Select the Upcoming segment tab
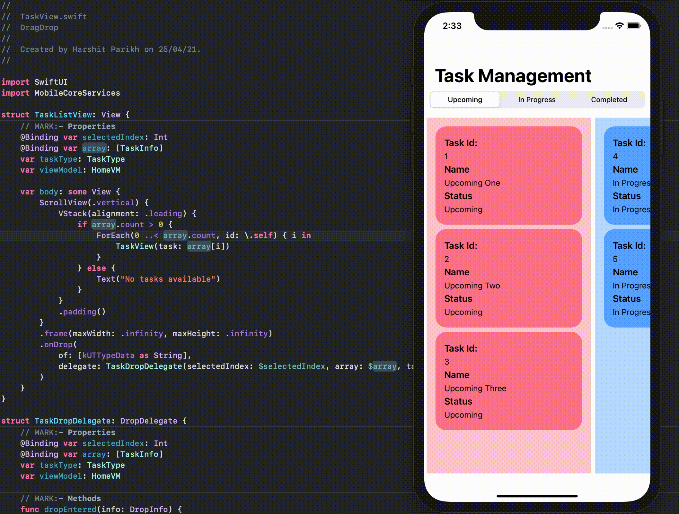This screenshot has width=679, height=514. click(465, 100)
